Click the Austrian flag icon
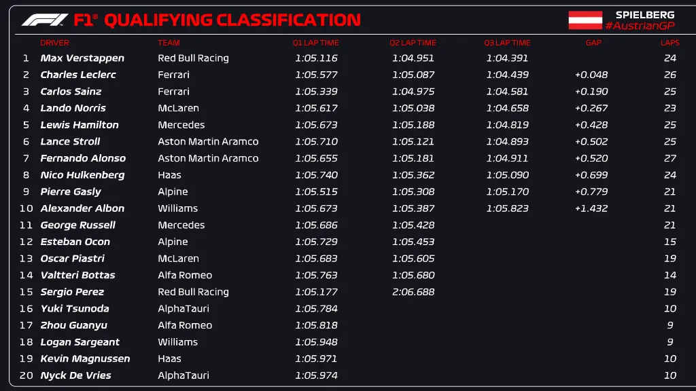 tap(585, 20)
